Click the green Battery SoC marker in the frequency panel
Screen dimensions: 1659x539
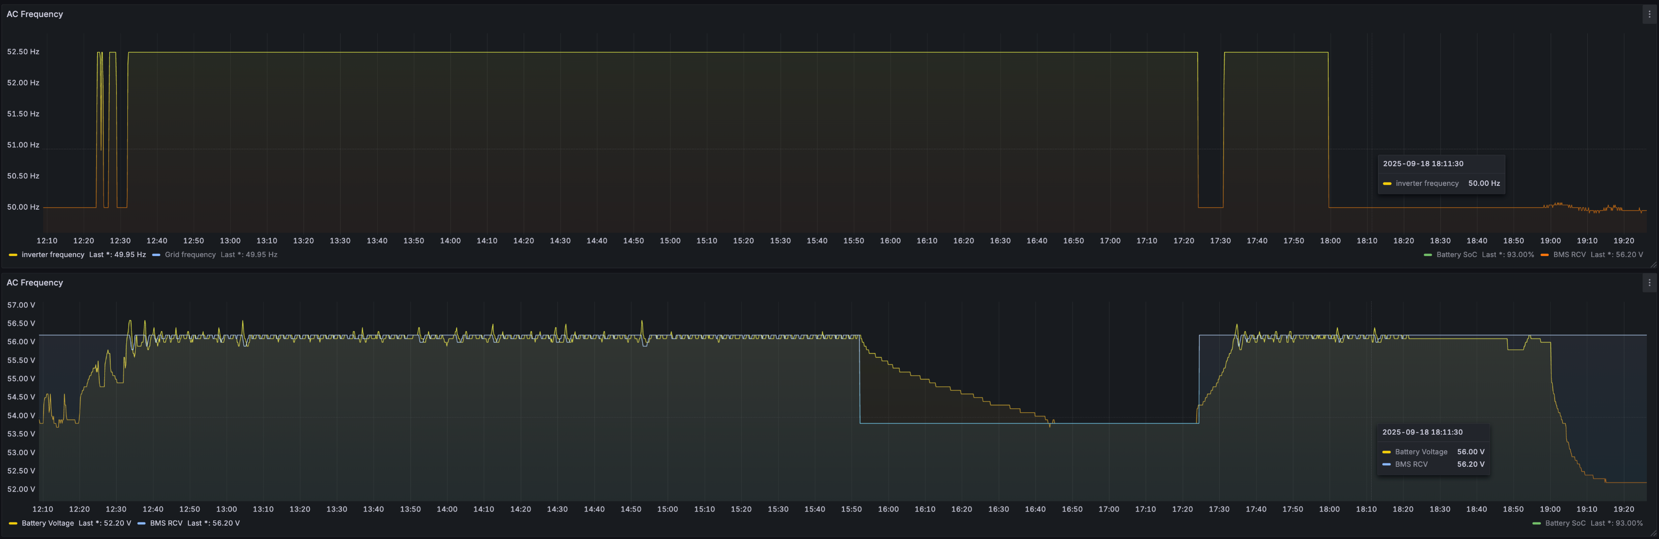[x=1428, y=255]
